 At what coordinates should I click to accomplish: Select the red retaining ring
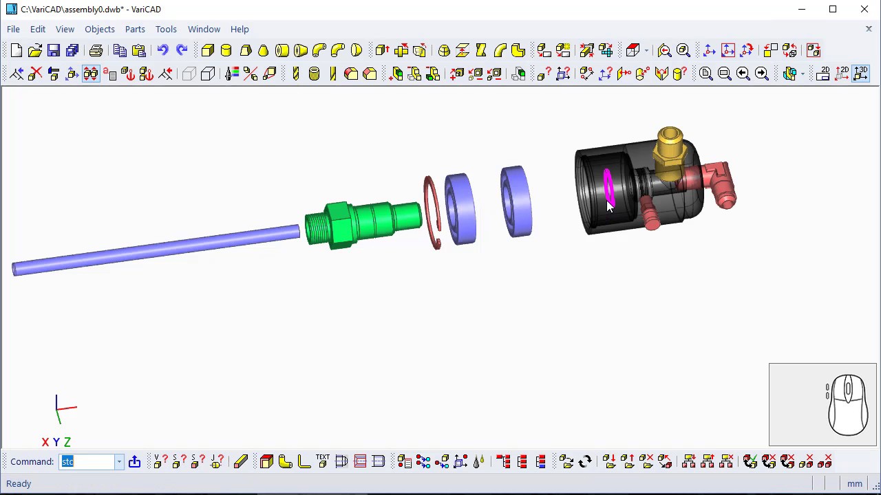point(432,212)
